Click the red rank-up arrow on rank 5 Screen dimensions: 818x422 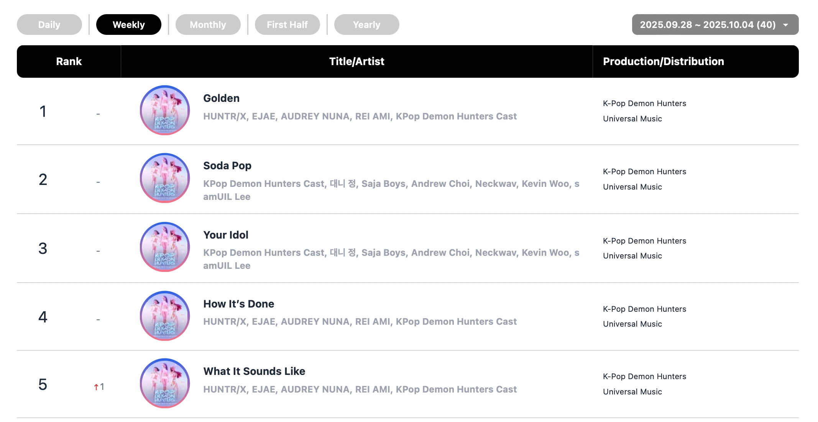point(96,387)
